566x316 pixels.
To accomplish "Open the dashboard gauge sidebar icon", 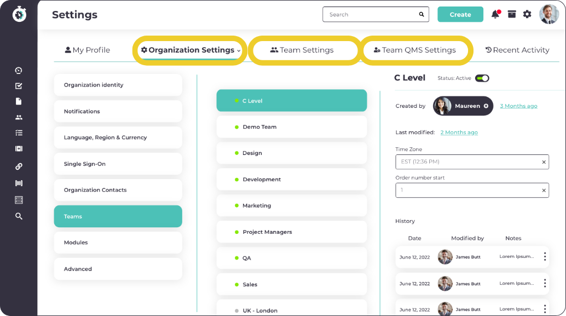I will (19, 71).
